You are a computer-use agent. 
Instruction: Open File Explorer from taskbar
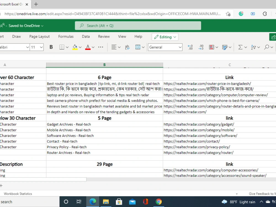(106, 202)
